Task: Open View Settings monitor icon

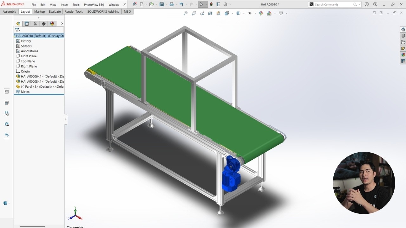Action: click(x=281, y=13)
